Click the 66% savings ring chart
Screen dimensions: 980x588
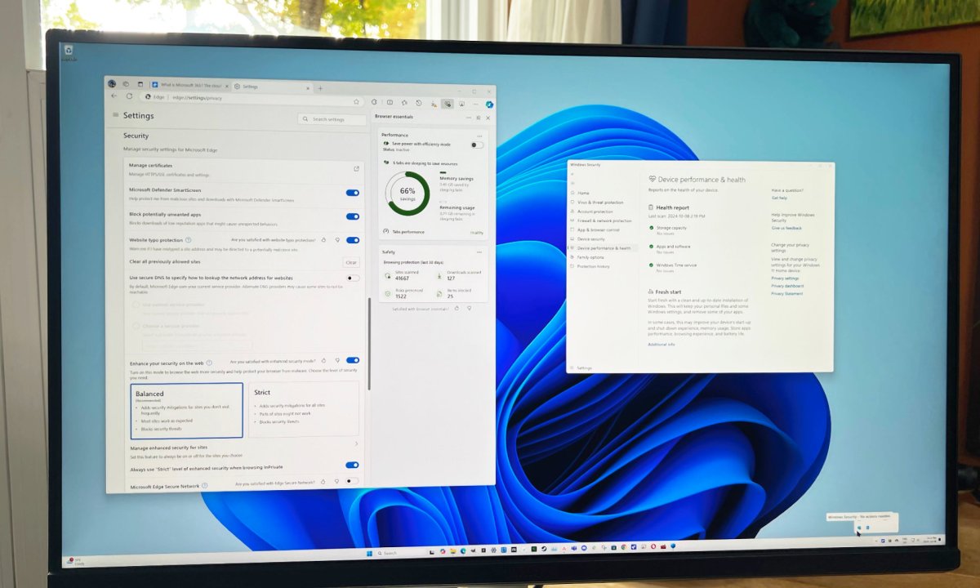(408, 193)
